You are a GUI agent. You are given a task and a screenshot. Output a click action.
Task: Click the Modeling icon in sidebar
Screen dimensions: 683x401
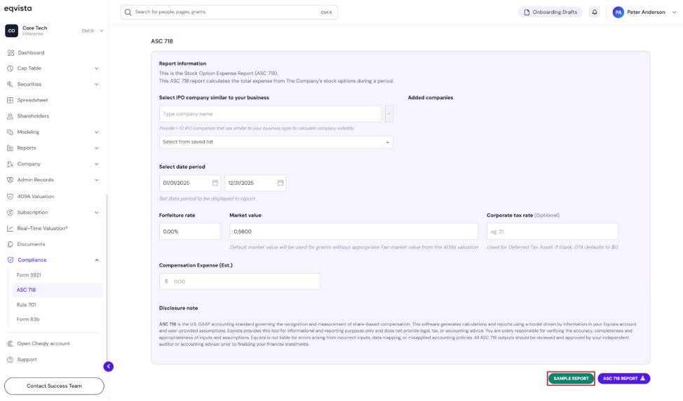[10, 132]
